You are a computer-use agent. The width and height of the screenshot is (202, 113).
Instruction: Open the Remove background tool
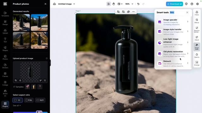coord(197,30)
